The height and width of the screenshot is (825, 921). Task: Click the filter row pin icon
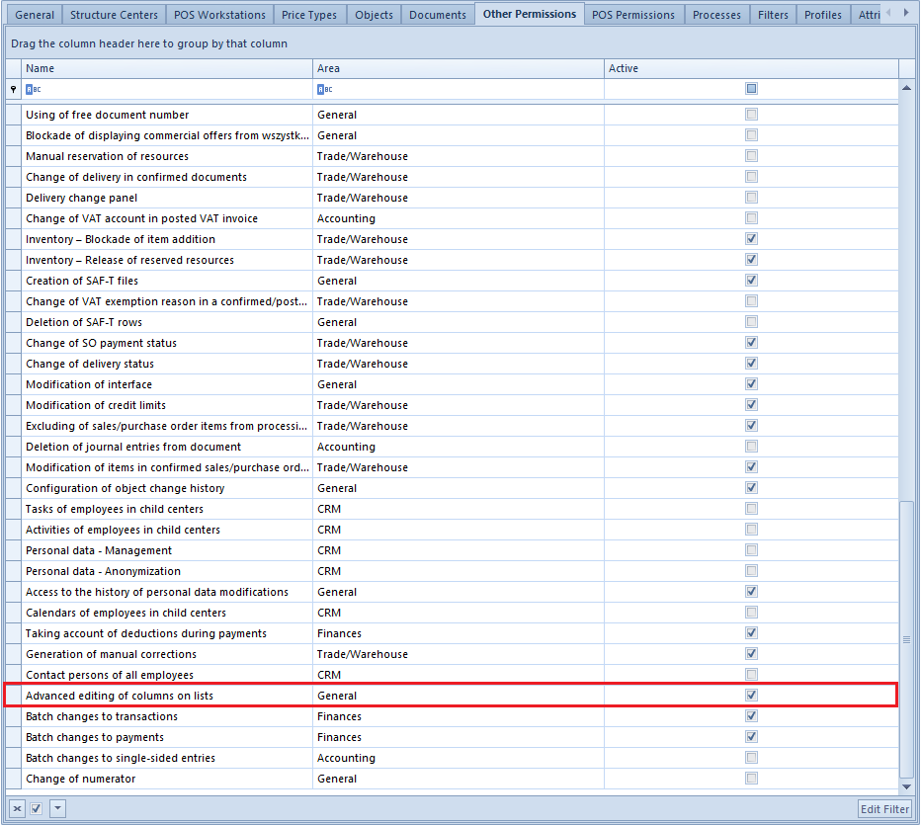point(13,89)
